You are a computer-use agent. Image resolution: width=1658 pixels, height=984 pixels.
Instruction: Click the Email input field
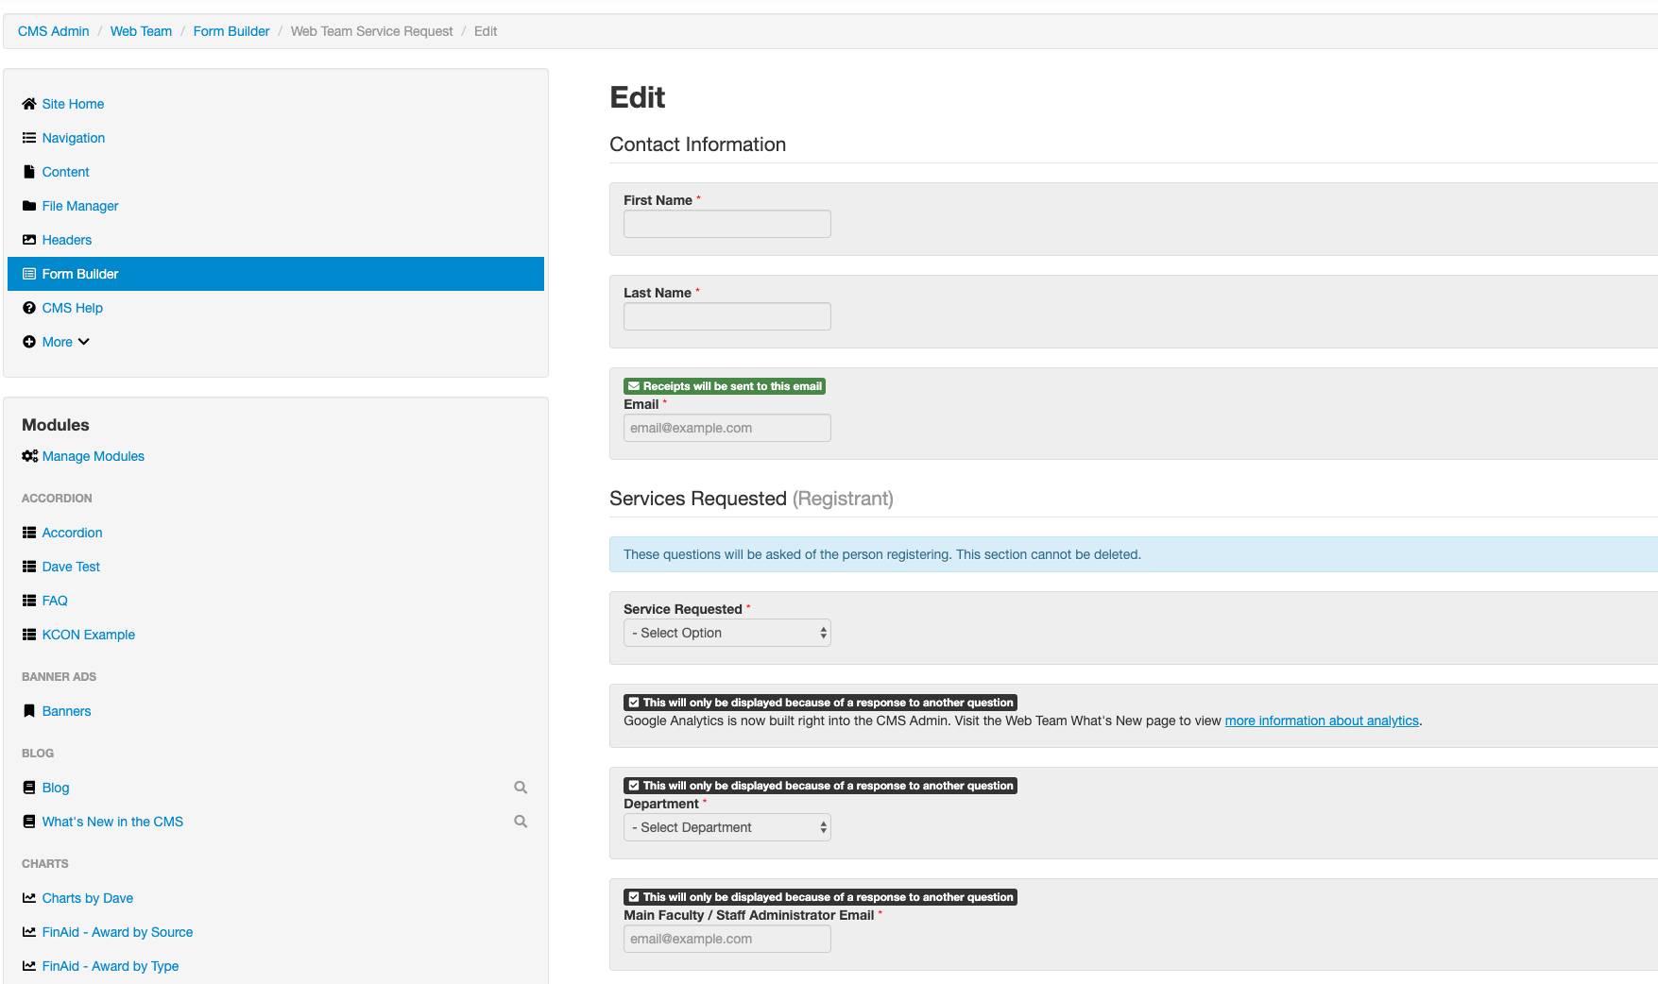726,428
